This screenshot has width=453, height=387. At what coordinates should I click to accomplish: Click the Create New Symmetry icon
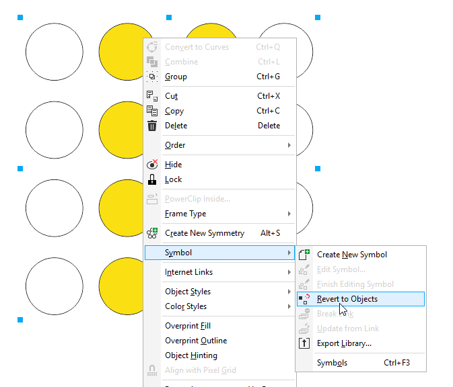click(x=152, y=233)
